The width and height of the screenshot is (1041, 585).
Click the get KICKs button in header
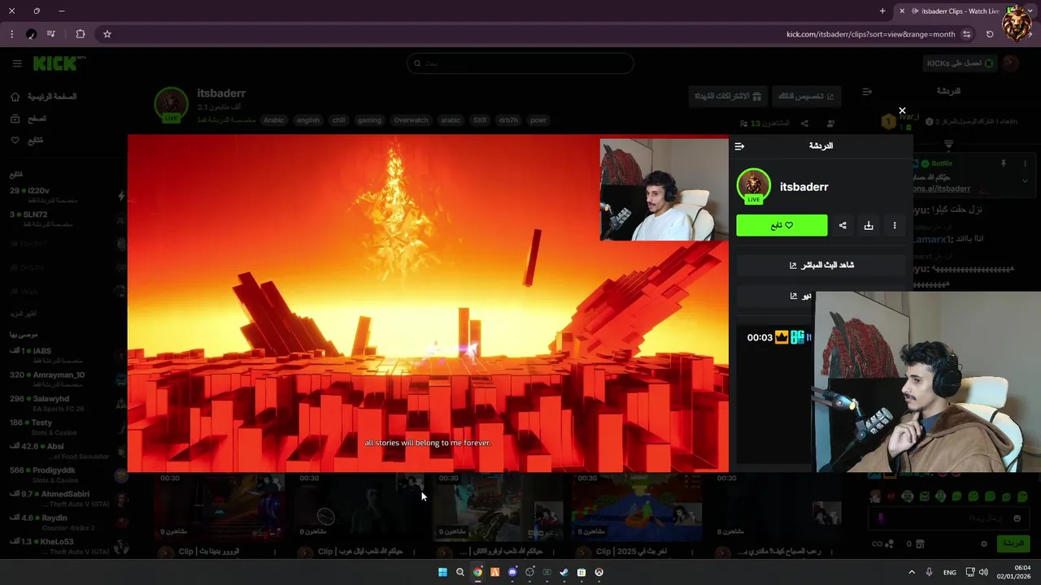coord(960,63)
